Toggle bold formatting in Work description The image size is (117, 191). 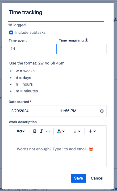pyautogui.click(x=35, y=131)
